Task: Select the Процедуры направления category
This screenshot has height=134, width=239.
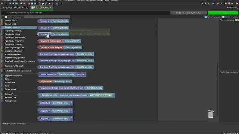Action: pos(15,37)
